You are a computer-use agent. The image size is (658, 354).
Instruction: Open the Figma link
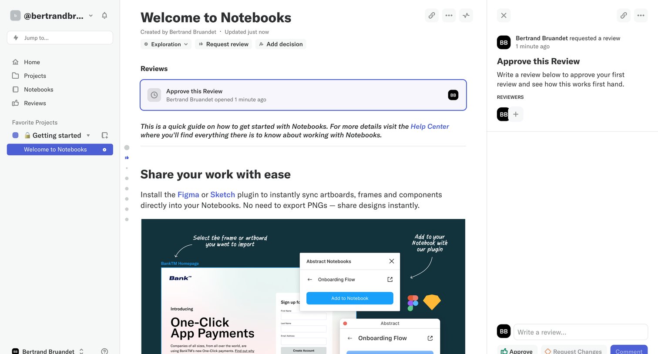pos(188,195)
